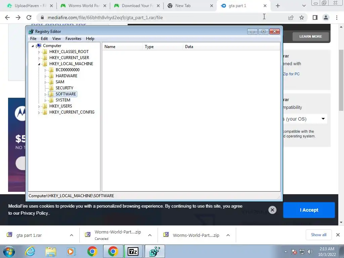Image resolution: width=344 pixels, height=258 pixels.
Task: Open Chrome side panel
Action: coord(315,17)
